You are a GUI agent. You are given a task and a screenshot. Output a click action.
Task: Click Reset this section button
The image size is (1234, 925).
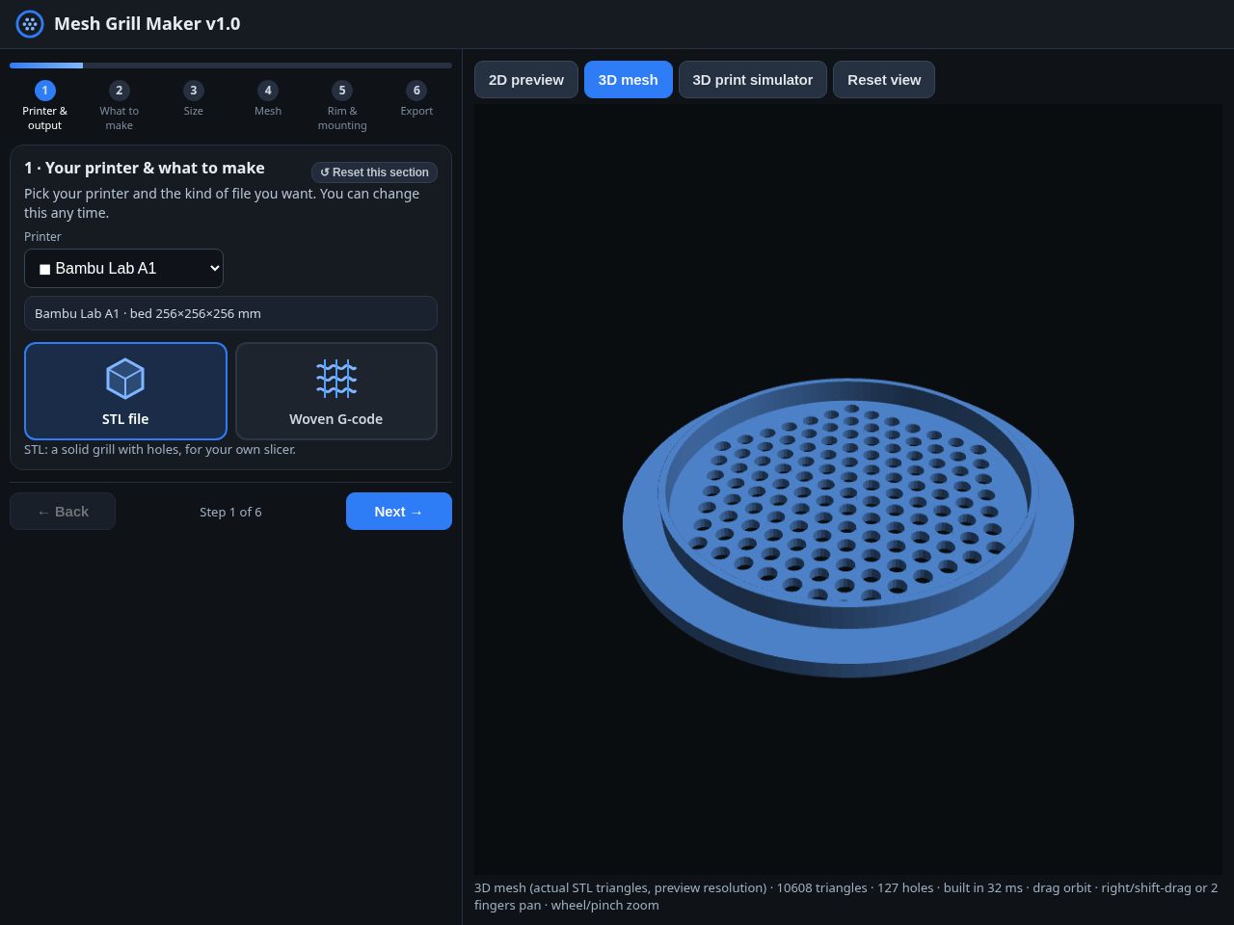(x=374, y=172)
